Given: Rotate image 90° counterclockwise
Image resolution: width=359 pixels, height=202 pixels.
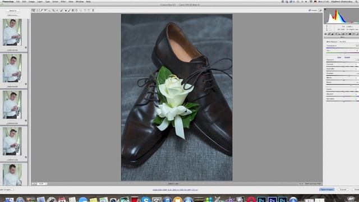Looking at the screenshot, I should (85, 10).
